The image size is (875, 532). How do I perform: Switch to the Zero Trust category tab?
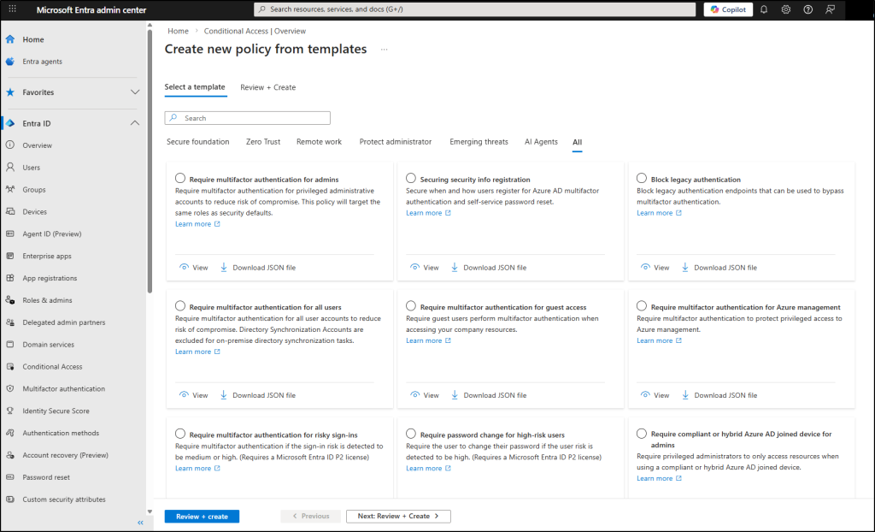click(262, 142)
